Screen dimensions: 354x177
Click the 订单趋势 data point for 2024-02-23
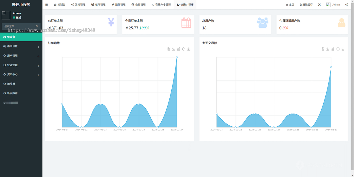point(101,104)
